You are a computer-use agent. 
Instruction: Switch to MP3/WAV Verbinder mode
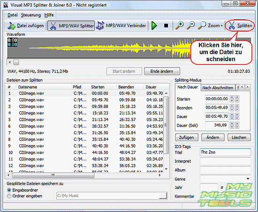tap(121, 26)
